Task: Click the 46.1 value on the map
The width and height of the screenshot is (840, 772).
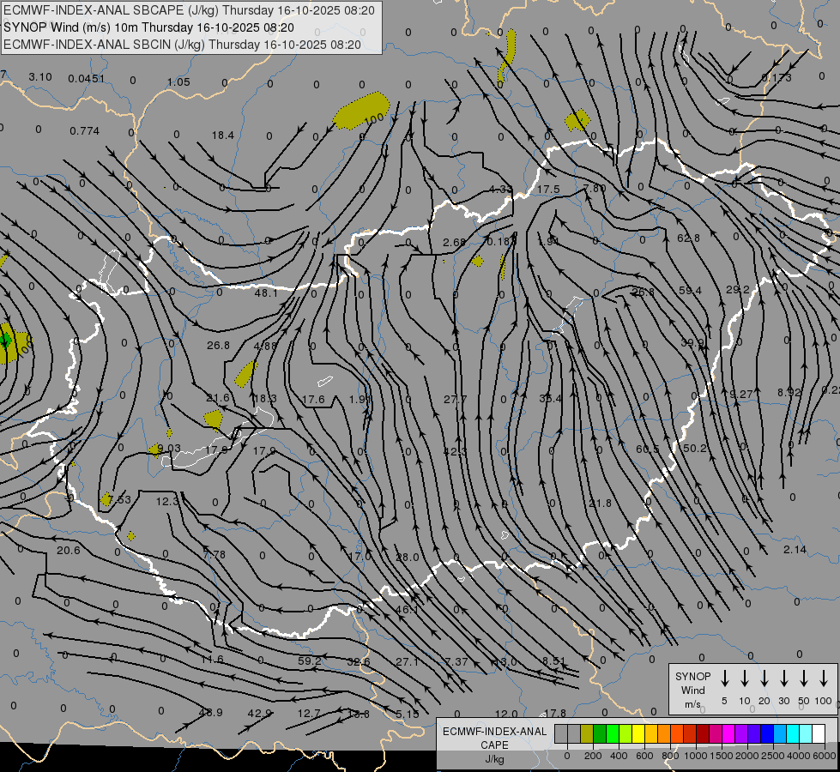Action: (x=407, y=610)
